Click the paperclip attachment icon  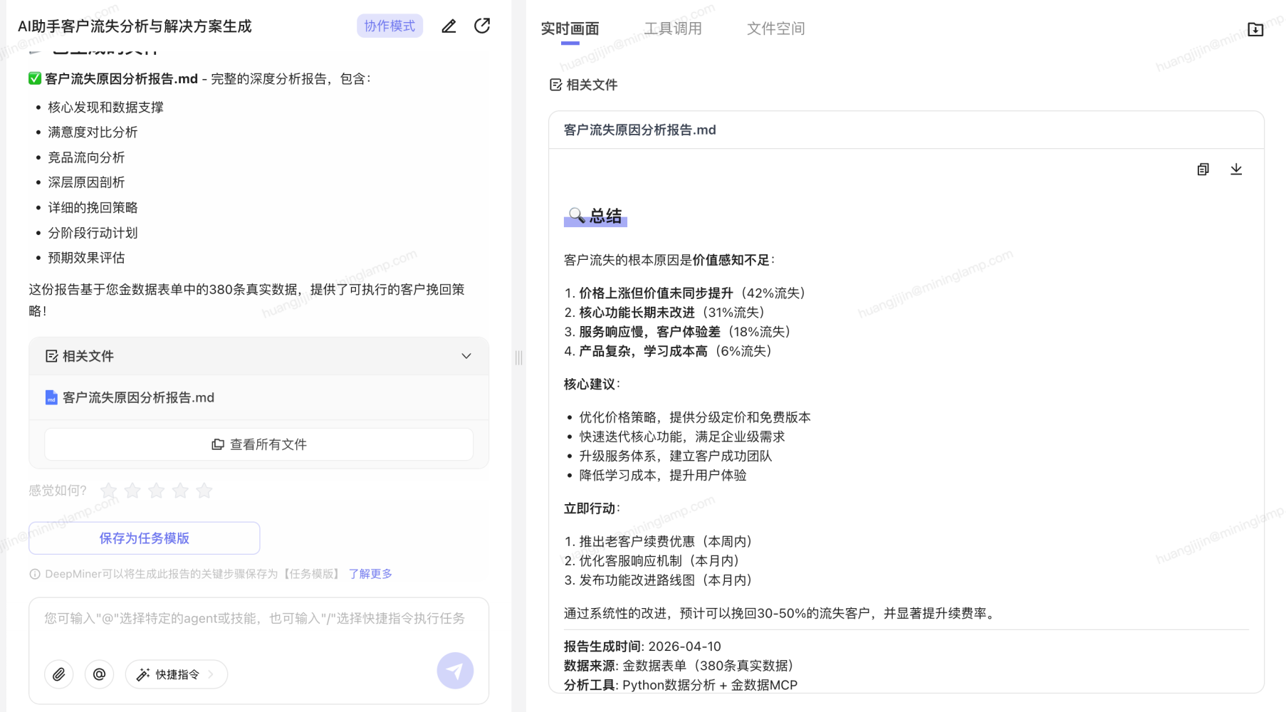pyautogui.click(x=59, y=674)
